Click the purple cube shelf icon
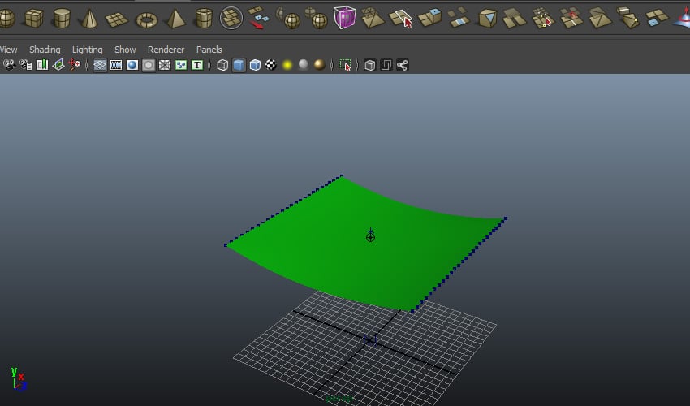690x406 pixels. [x=344, y=17]
